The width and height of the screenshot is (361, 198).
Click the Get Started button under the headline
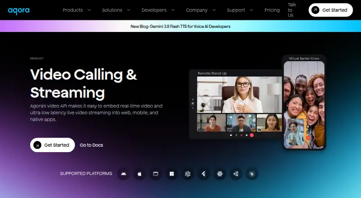point(52,145)
